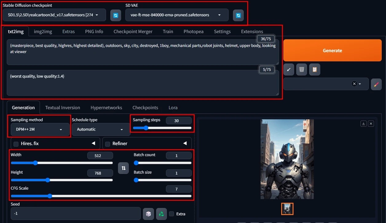Click the generated robot image preview
The height and width of the screenshot is (223, 386).
(287, 159)
